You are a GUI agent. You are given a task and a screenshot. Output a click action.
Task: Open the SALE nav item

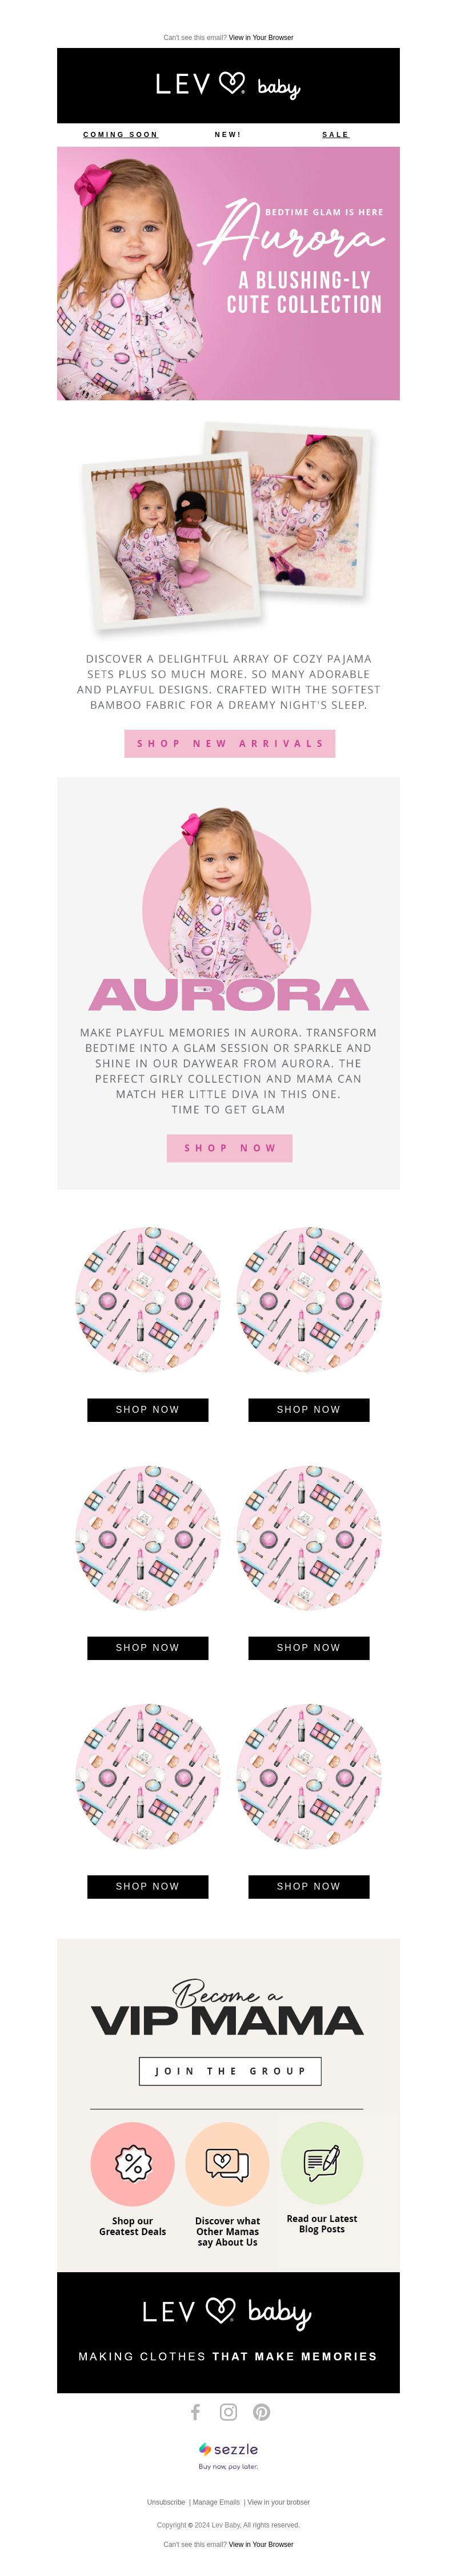(335, 134)
